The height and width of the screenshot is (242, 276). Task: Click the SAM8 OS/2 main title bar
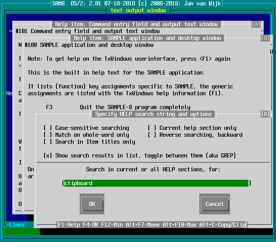[138, 3]
